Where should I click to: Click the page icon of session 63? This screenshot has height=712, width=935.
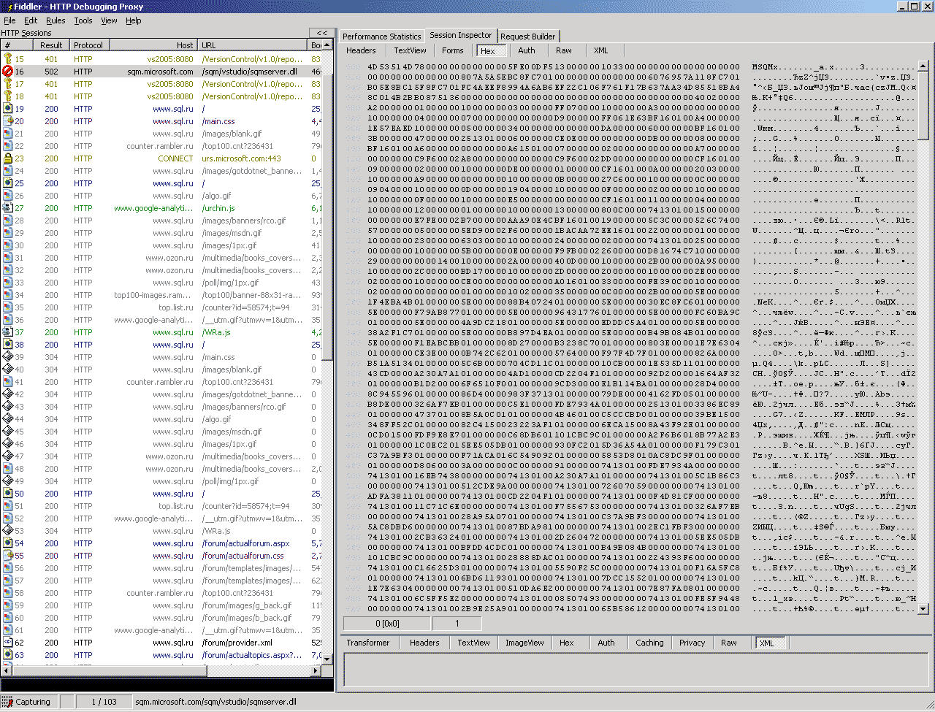(x=8, y=655)
